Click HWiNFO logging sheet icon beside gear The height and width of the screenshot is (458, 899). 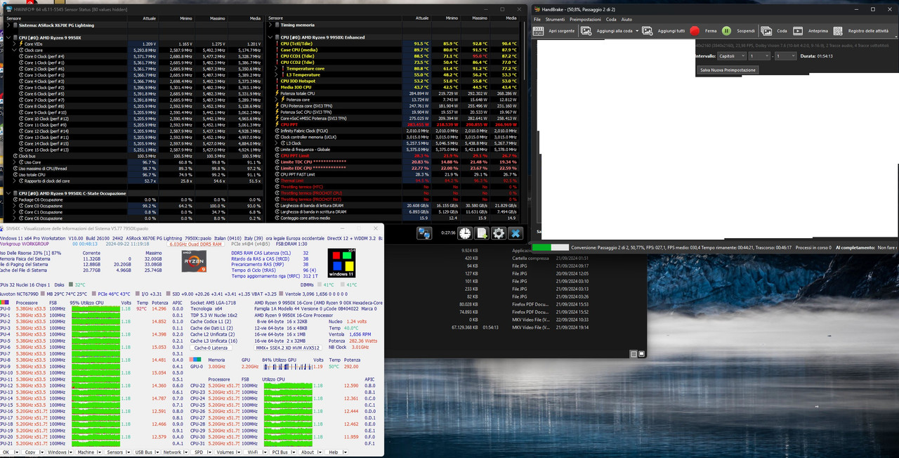[482, 233]
